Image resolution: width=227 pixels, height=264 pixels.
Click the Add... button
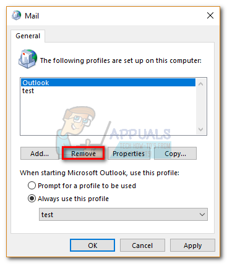point(40,154)
